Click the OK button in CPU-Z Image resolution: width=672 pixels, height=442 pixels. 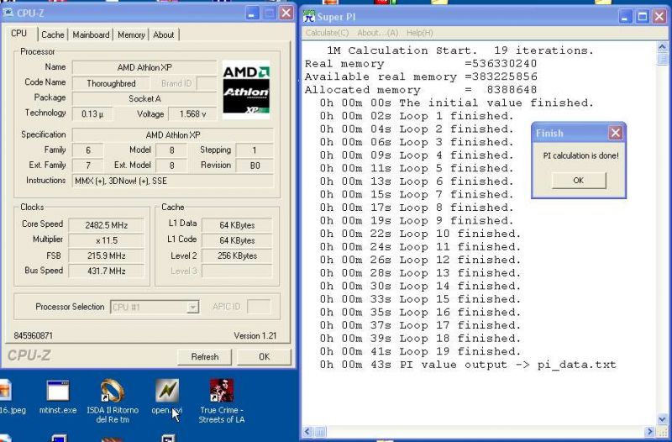coord(265,356)
